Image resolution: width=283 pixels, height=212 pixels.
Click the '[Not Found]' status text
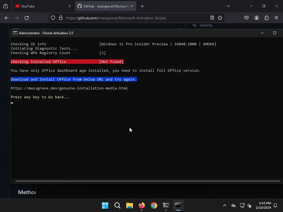coord(111,62)
